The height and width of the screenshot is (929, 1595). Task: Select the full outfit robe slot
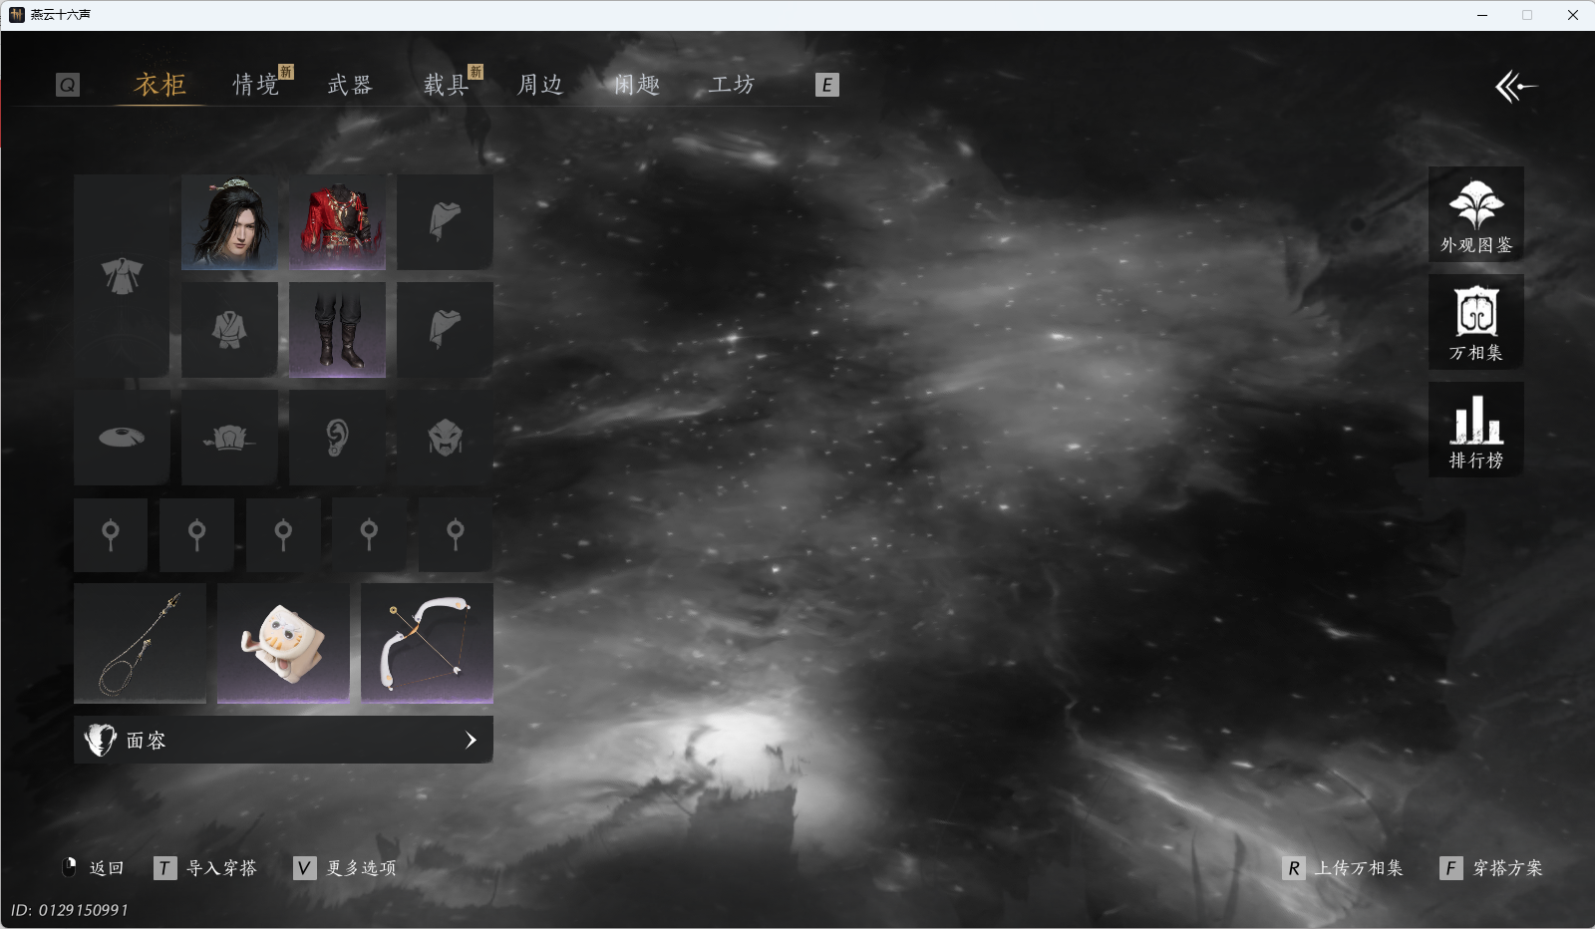click(x=122, y=276)
